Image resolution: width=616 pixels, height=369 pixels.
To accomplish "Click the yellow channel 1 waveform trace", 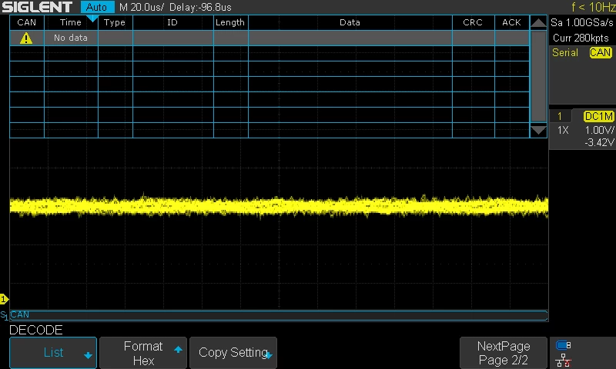I will coord(279,206).
